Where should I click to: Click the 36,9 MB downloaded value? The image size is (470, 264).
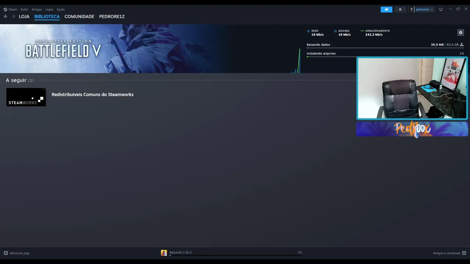coord(437,45)
